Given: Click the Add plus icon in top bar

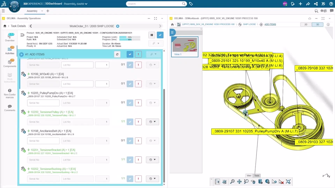Looking at the screenshot, I should coord(300,4).
